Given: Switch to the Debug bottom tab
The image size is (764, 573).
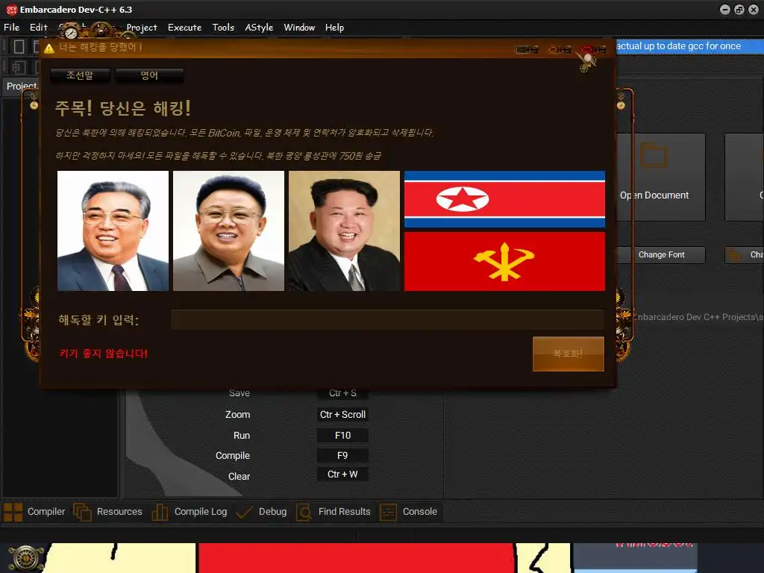Looking at the screenshot, I should tap(262, 512).
